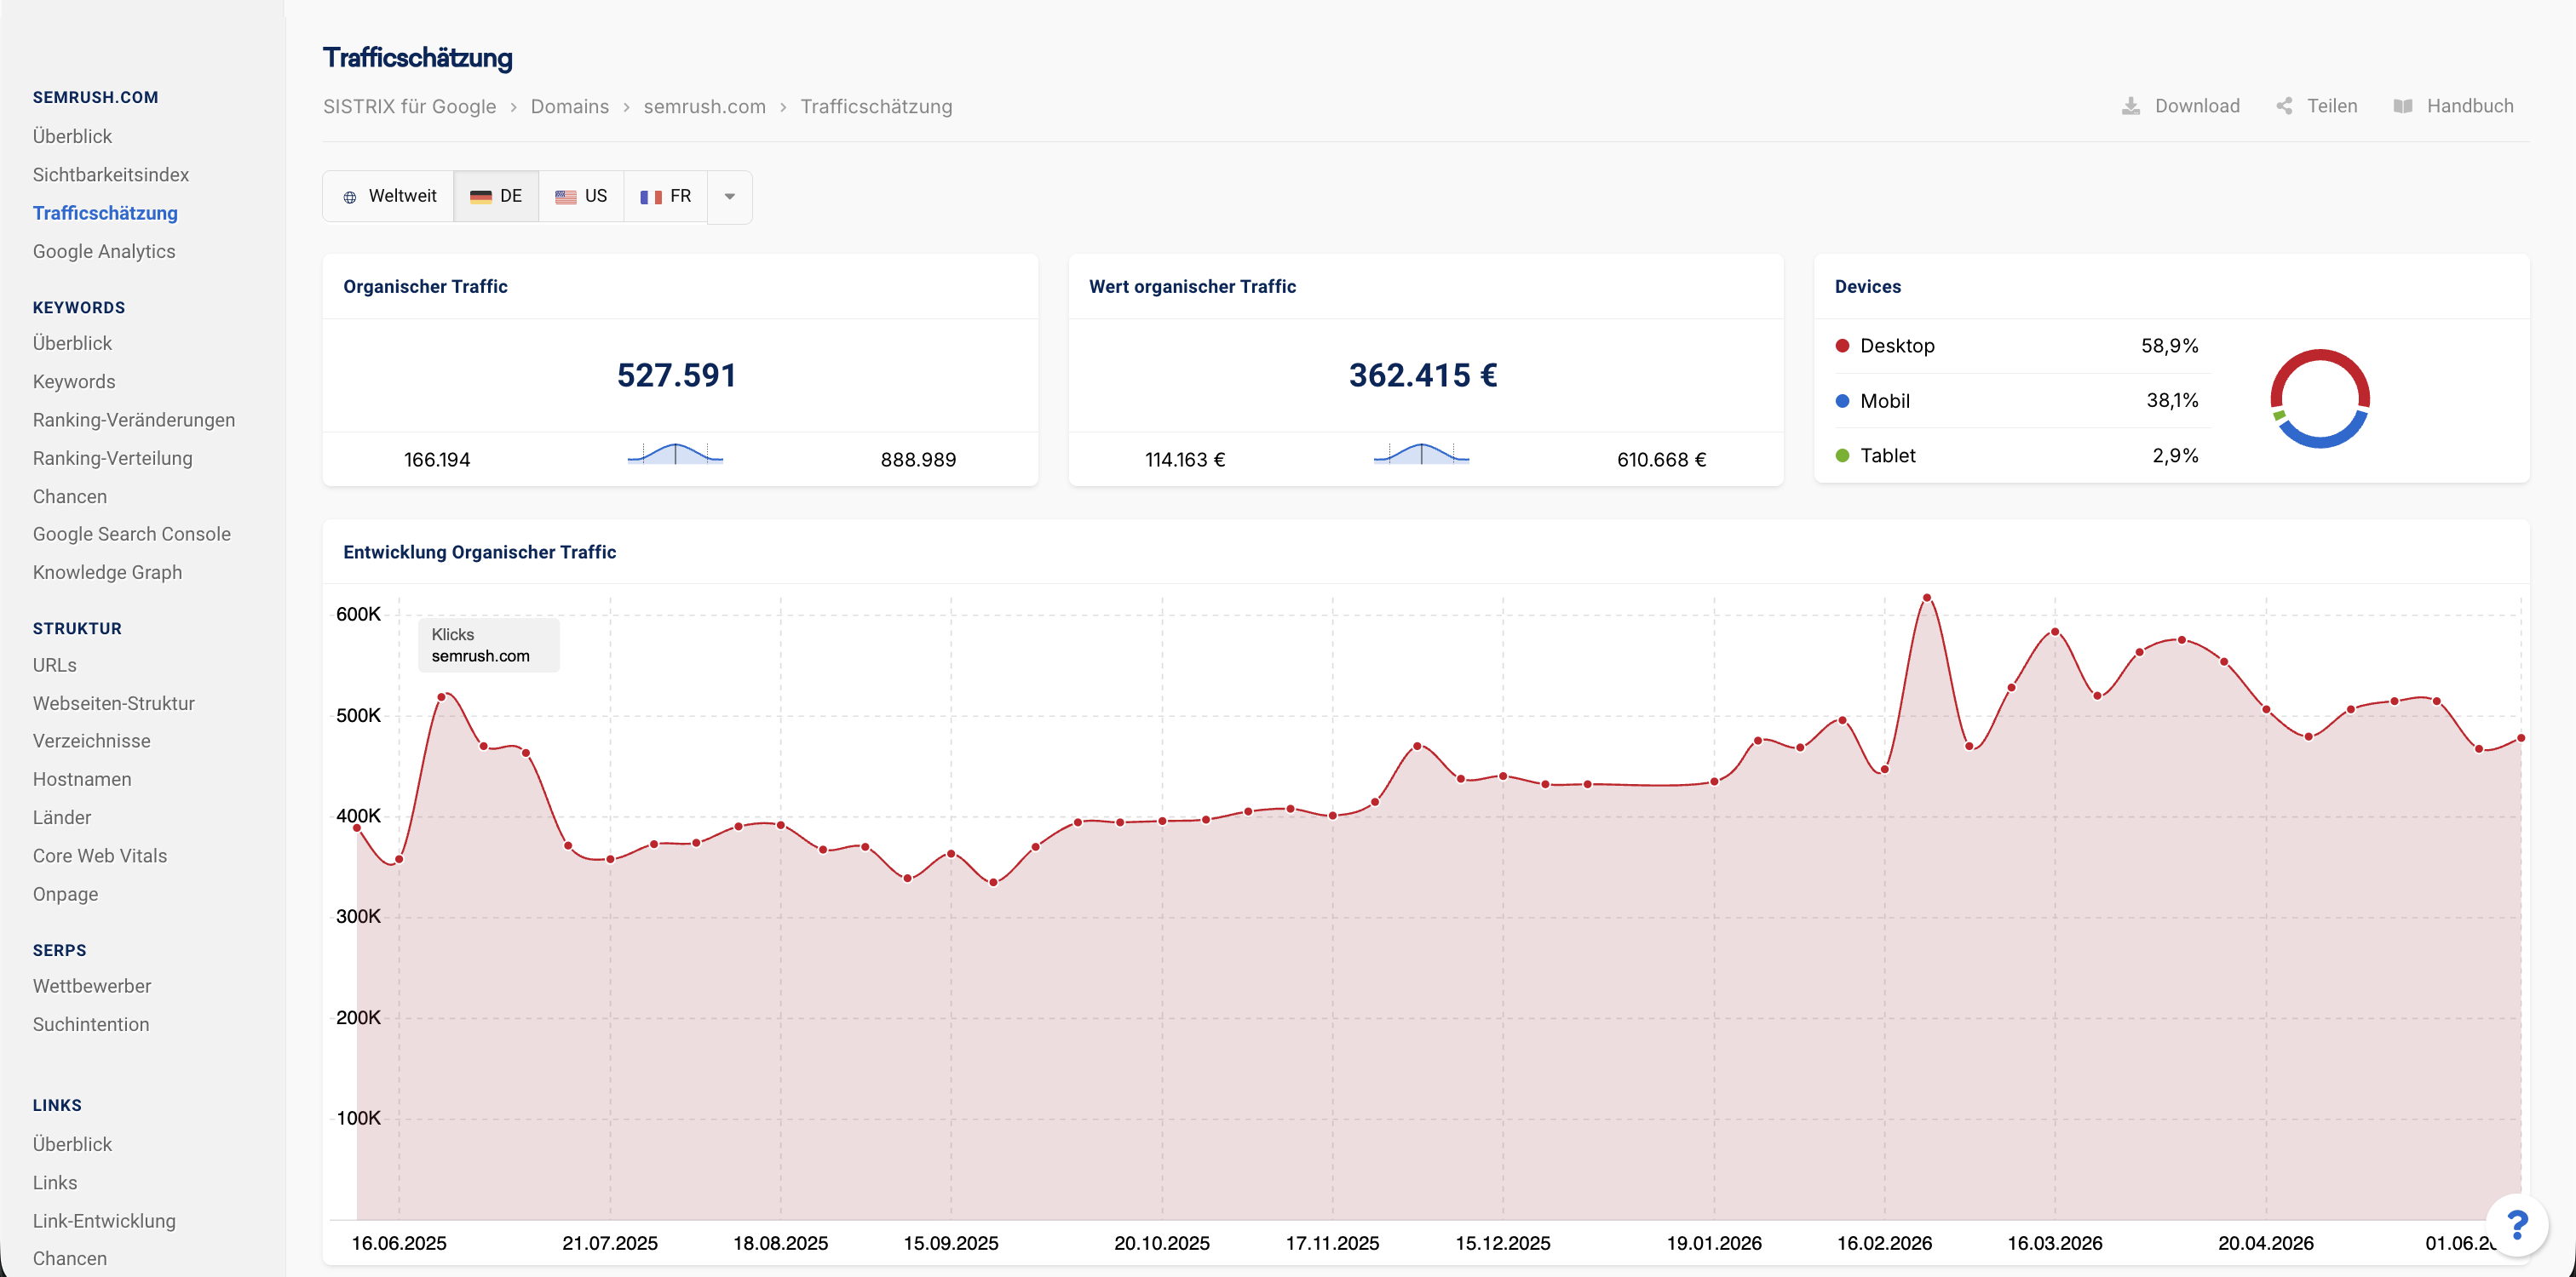Click the Klicks semrush.com chart legend

point(489,645)
